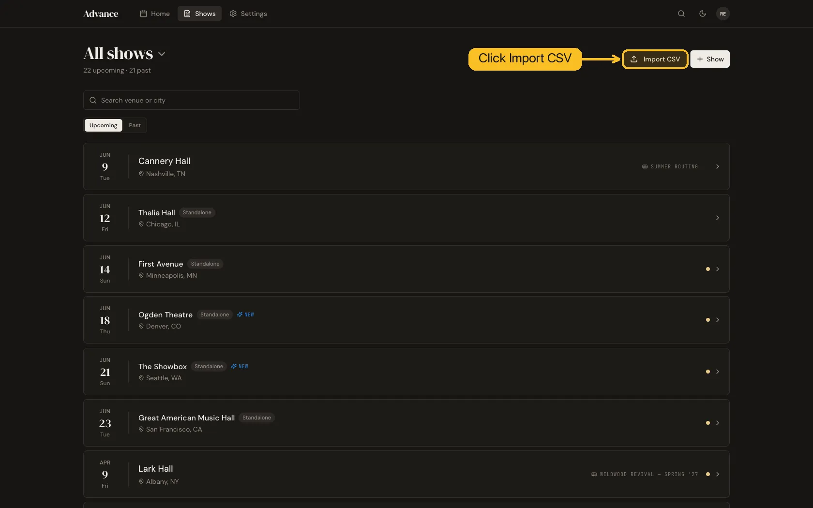Click the Albany, NY location pin icon
Image resolution: width=813 pixels, height=508 pixels.
pyautogui.click(x=141, y=481)
